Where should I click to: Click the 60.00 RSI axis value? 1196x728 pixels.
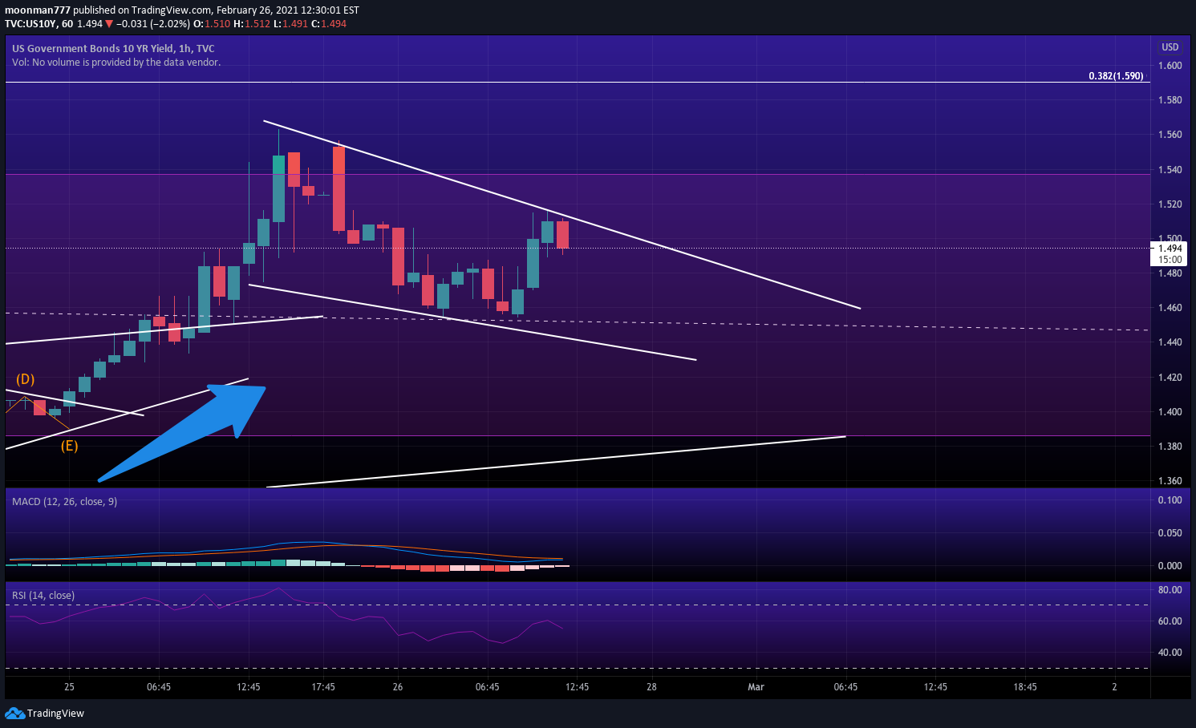click(1170, 621)
